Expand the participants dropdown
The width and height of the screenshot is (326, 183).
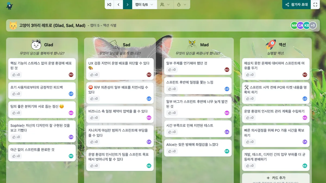pyautogui.click(x=165, y=5)
